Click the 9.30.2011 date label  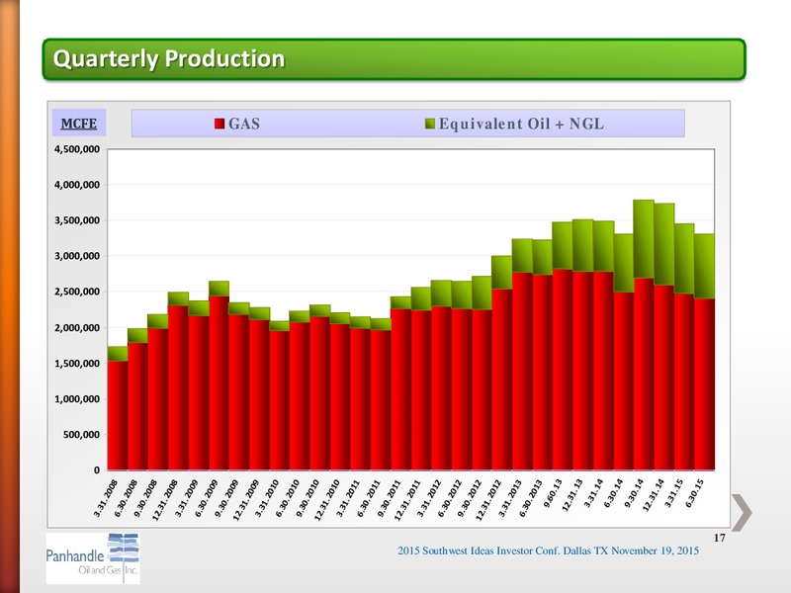[389, 498]
